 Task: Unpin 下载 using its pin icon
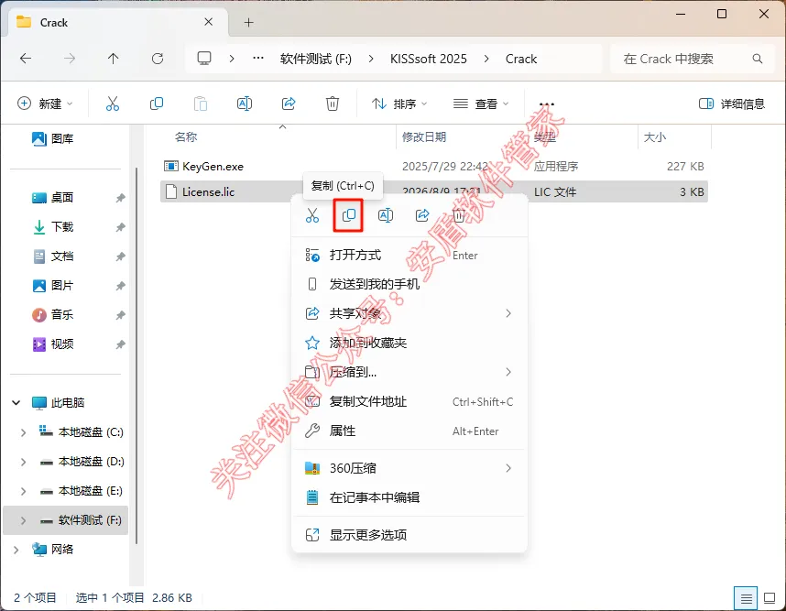[120, 227]
